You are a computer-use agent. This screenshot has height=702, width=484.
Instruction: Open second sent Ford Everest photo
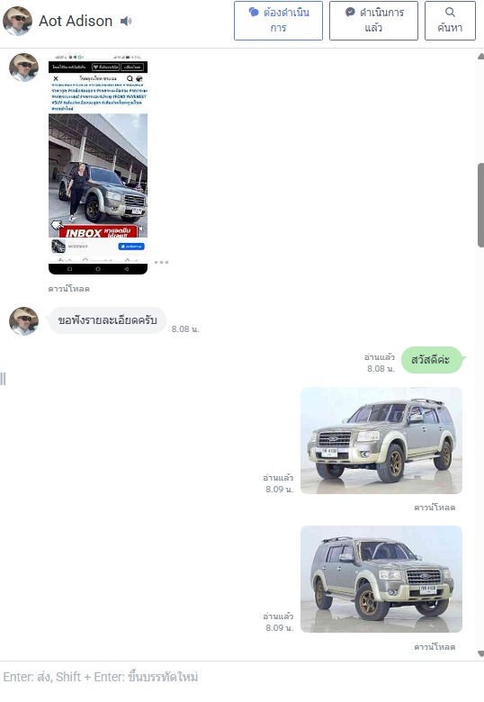[381, 579]
